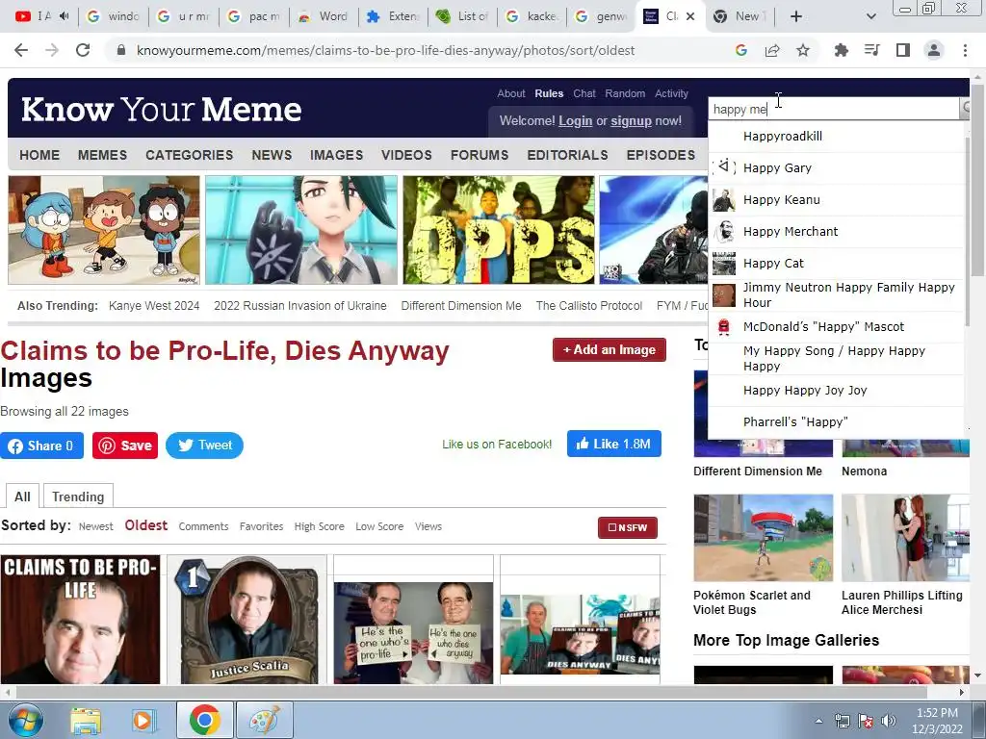Click the volume icon in the system tray
The width and height of the screenshot is (986, 739).
(x=888, y=721)
